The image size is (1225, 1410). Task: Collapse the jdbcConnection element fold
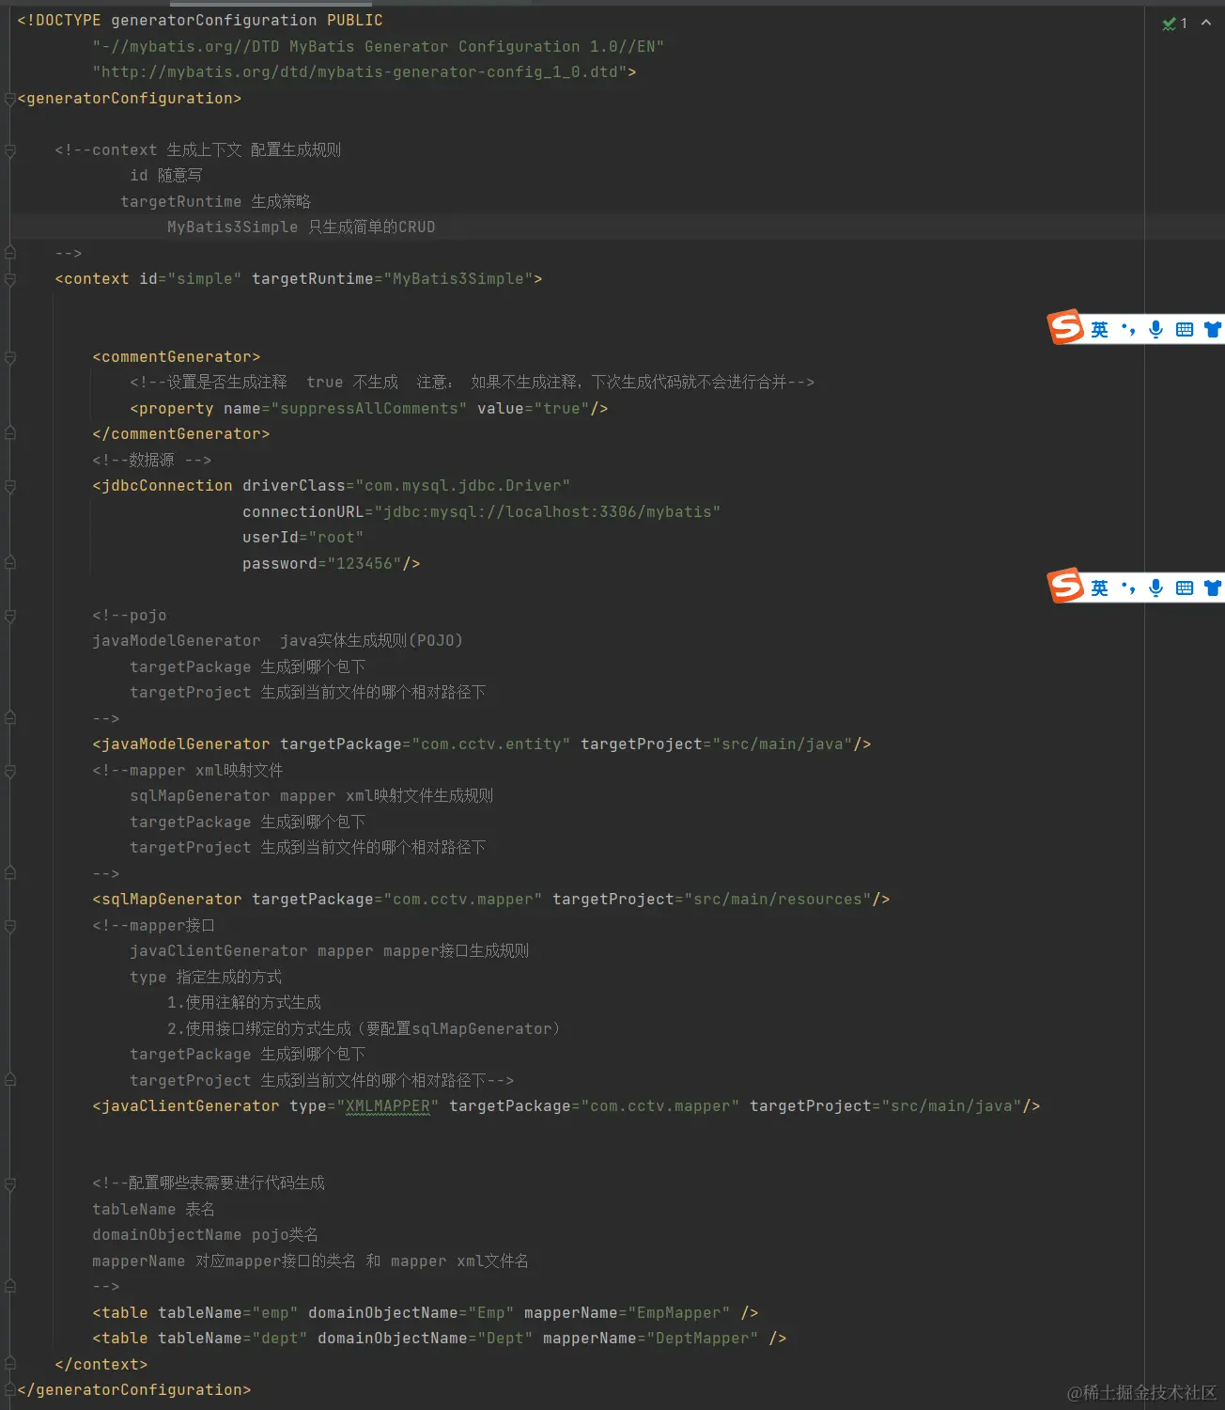pos(10,486)
